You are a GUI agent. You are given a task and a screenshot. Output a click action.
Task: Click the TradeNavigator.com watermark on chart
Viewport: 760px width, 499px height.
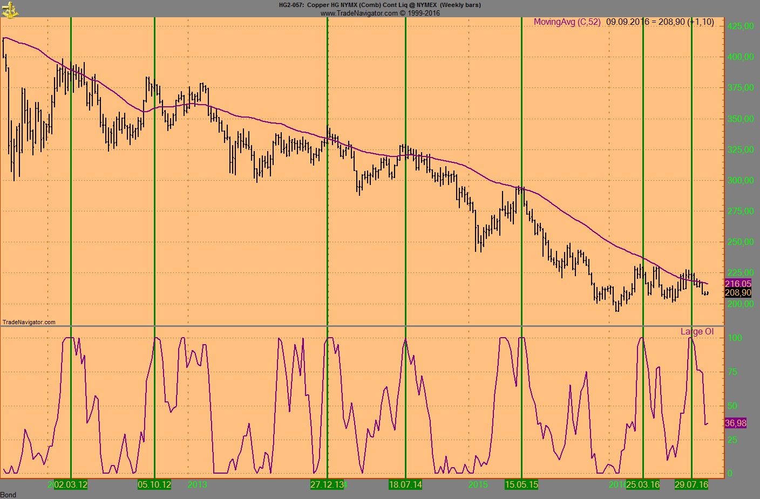(29, 322)
